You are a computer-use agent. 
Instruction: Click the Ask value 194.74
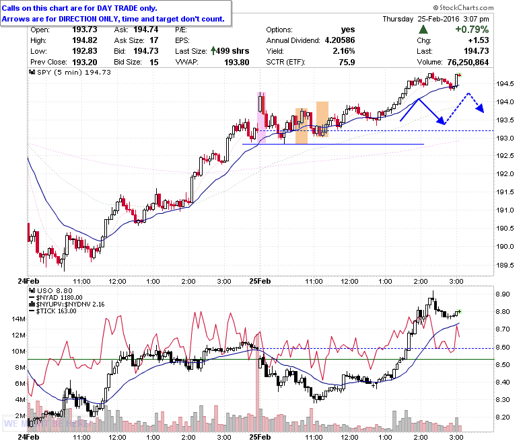146,30
